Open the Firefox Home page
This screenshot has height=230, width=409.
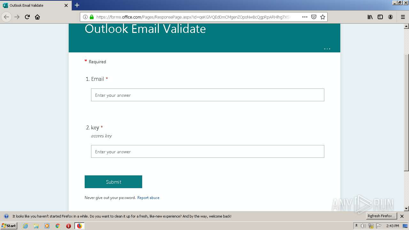click(37, 17)
